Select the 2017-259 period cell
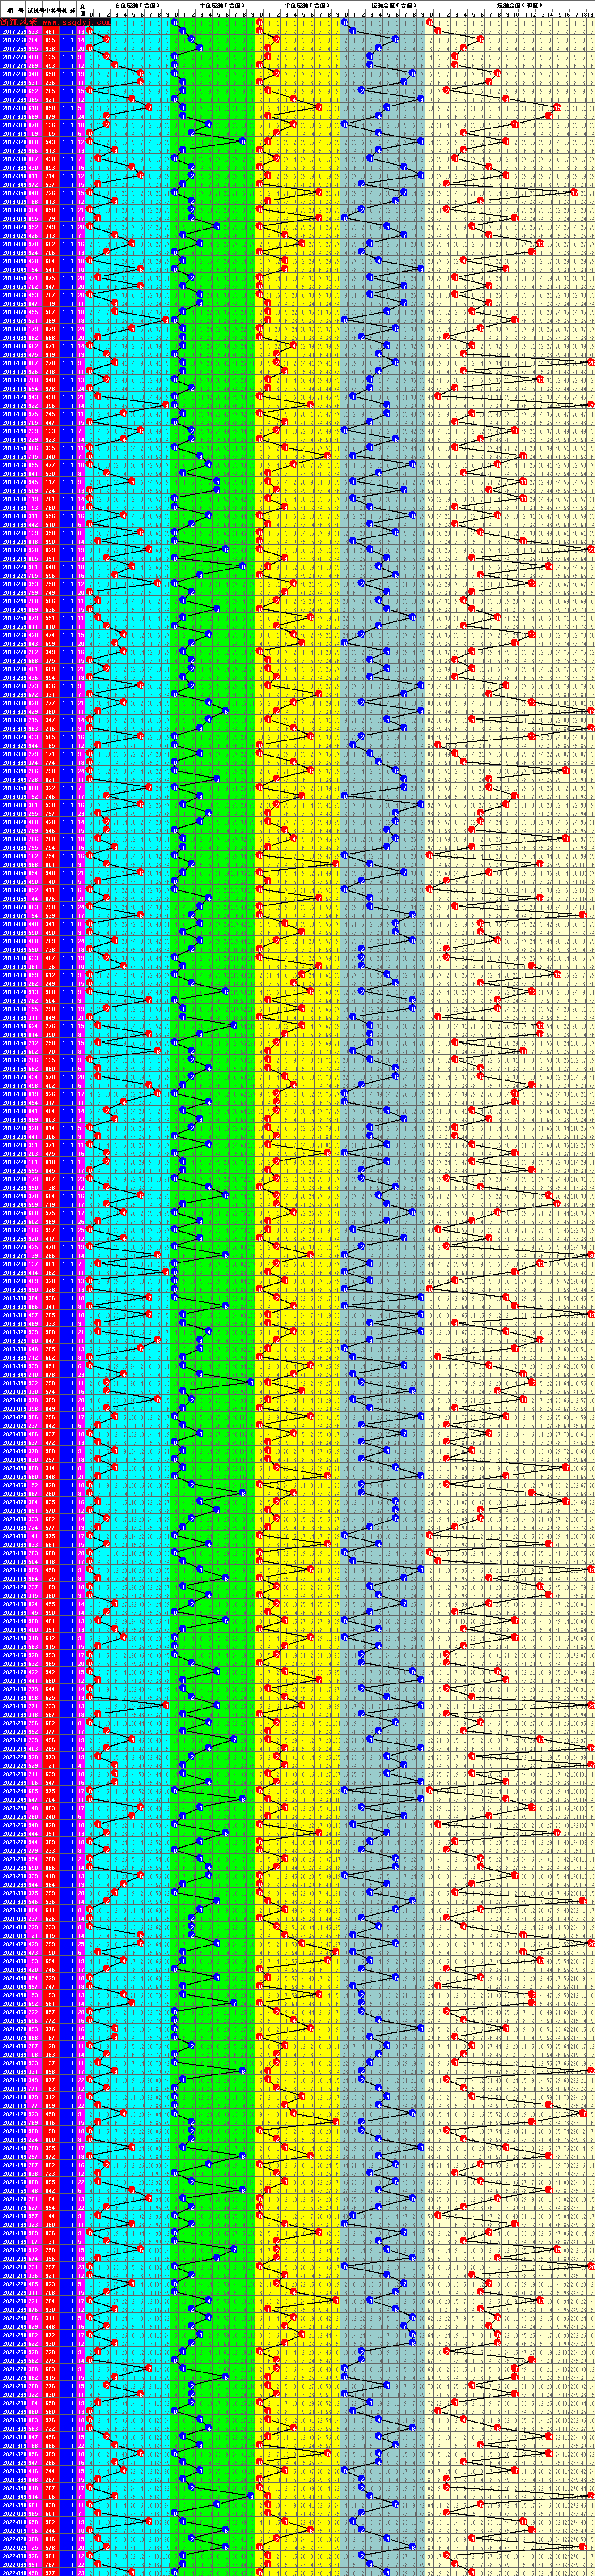 click(14, 31)
